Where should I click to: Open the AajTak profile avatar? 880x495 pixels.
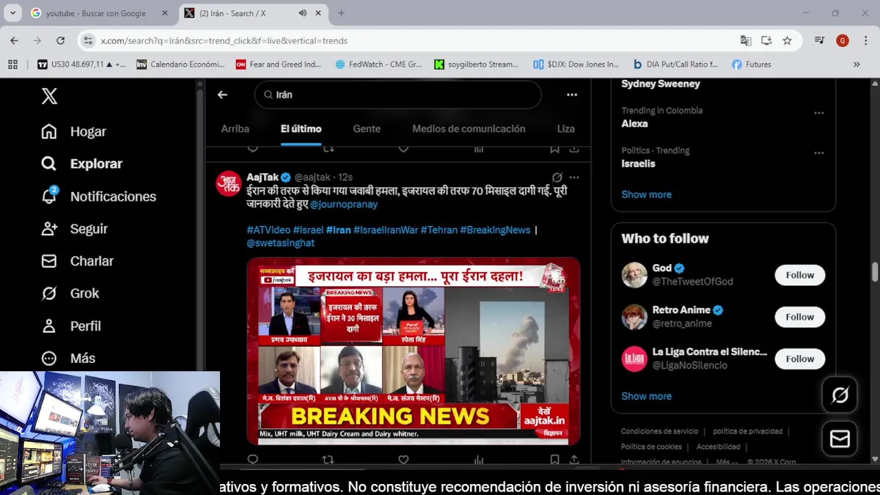pos(229,184)
